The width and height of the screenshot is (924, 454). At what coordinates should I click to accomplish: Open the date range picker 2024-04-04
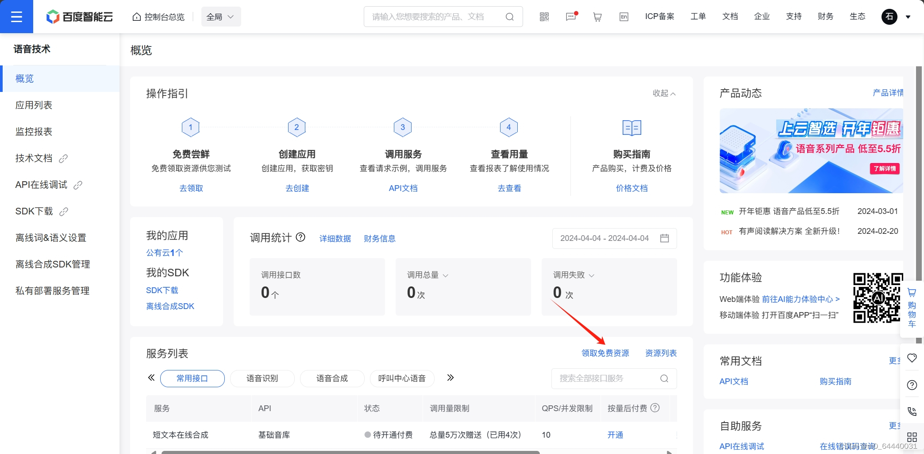point(615,238)
